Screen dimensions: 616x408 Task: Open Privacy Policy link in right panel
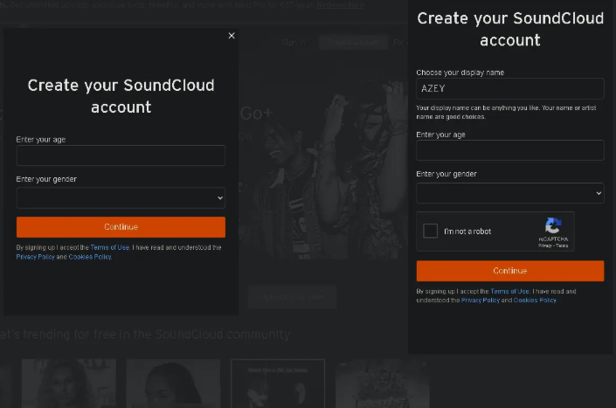coord(481,301)
